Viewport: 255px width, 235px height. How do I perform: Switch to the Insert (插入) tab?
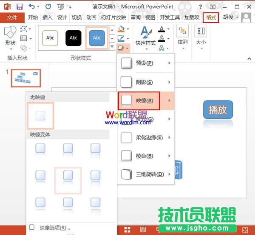[47, 17]
